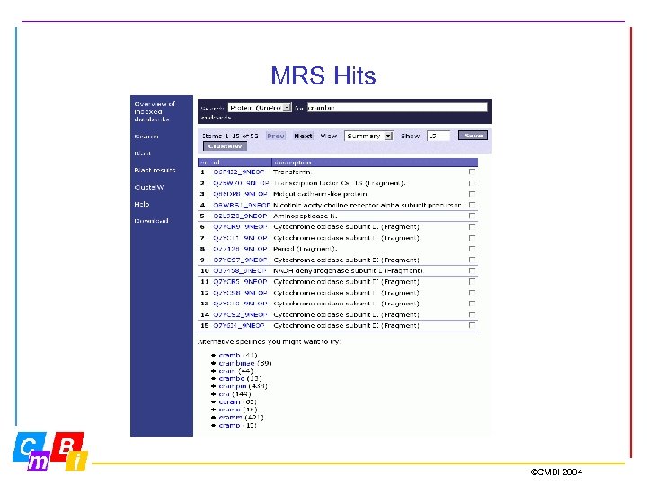This screenshot has width=647, height=485.
Task: Open the row 11 entry ID link
Action: coord(240,282)
